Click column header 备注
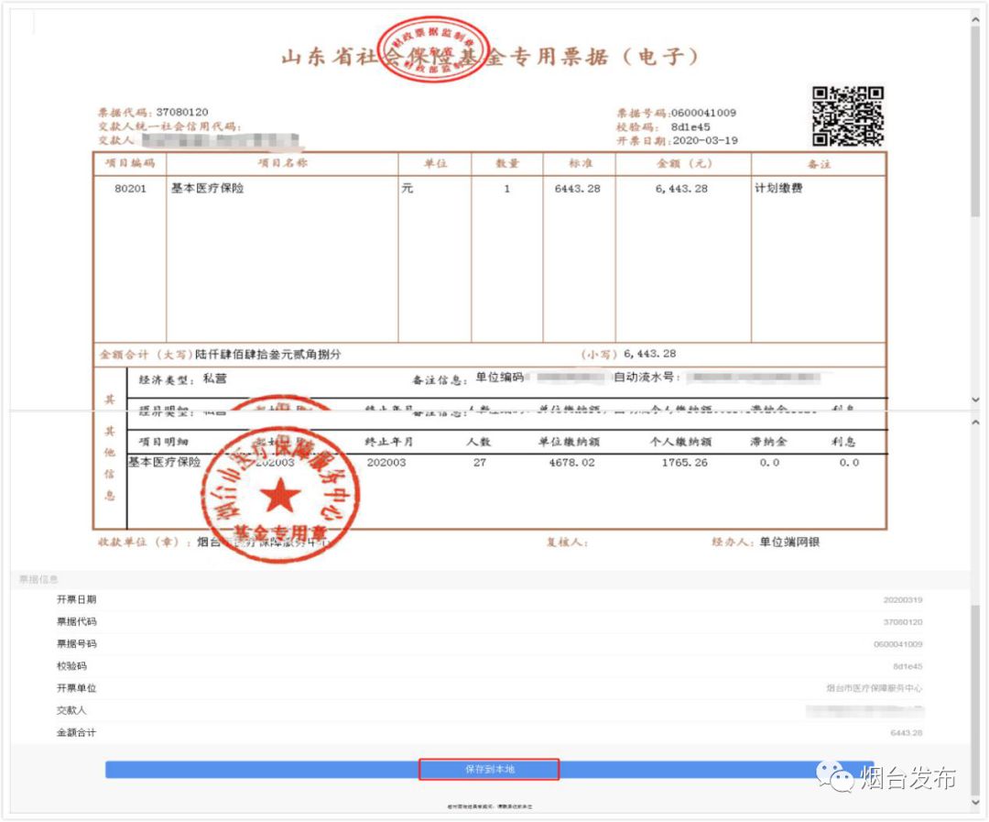 click(x=819, y=163)
